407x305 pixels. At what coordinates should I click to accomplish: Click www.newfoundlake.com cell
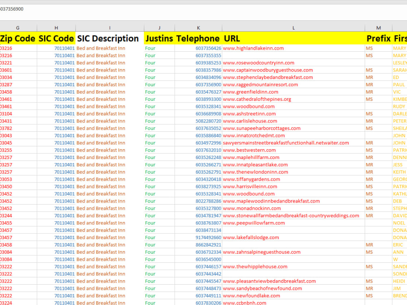(293, 295)
